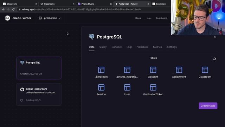The height and width of the screenshot is (127, 225).
Task: Switch to the Data tab
Action: [x=91, y=47]
